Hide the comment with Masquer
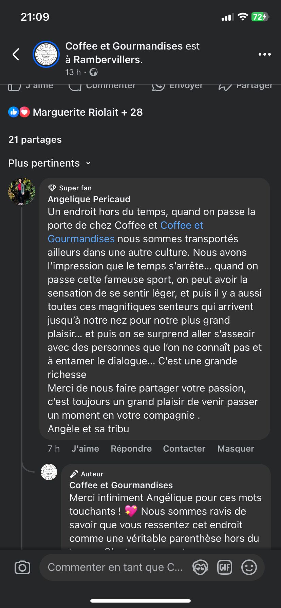Viewport: 281px width, 608px height. click(x=236, y=449)
